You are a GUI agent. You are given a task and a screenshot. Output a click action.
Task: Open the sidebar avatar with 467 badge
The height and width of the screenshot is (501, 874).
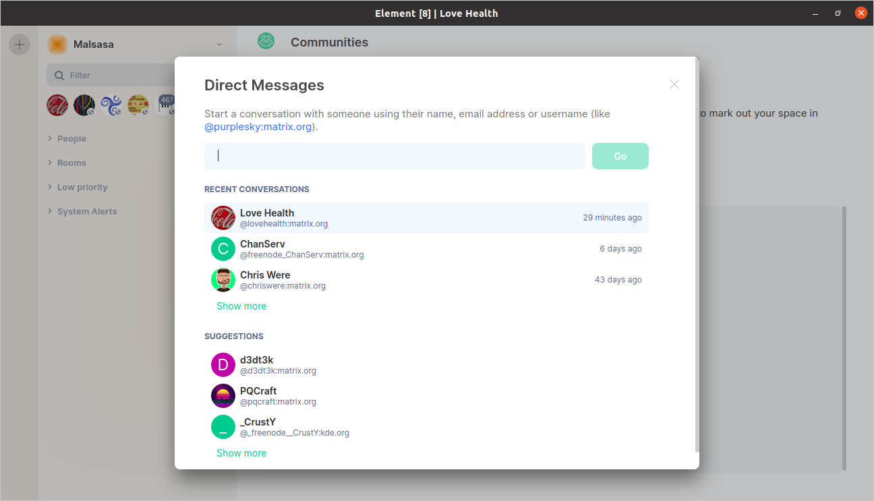click(166, 105)
